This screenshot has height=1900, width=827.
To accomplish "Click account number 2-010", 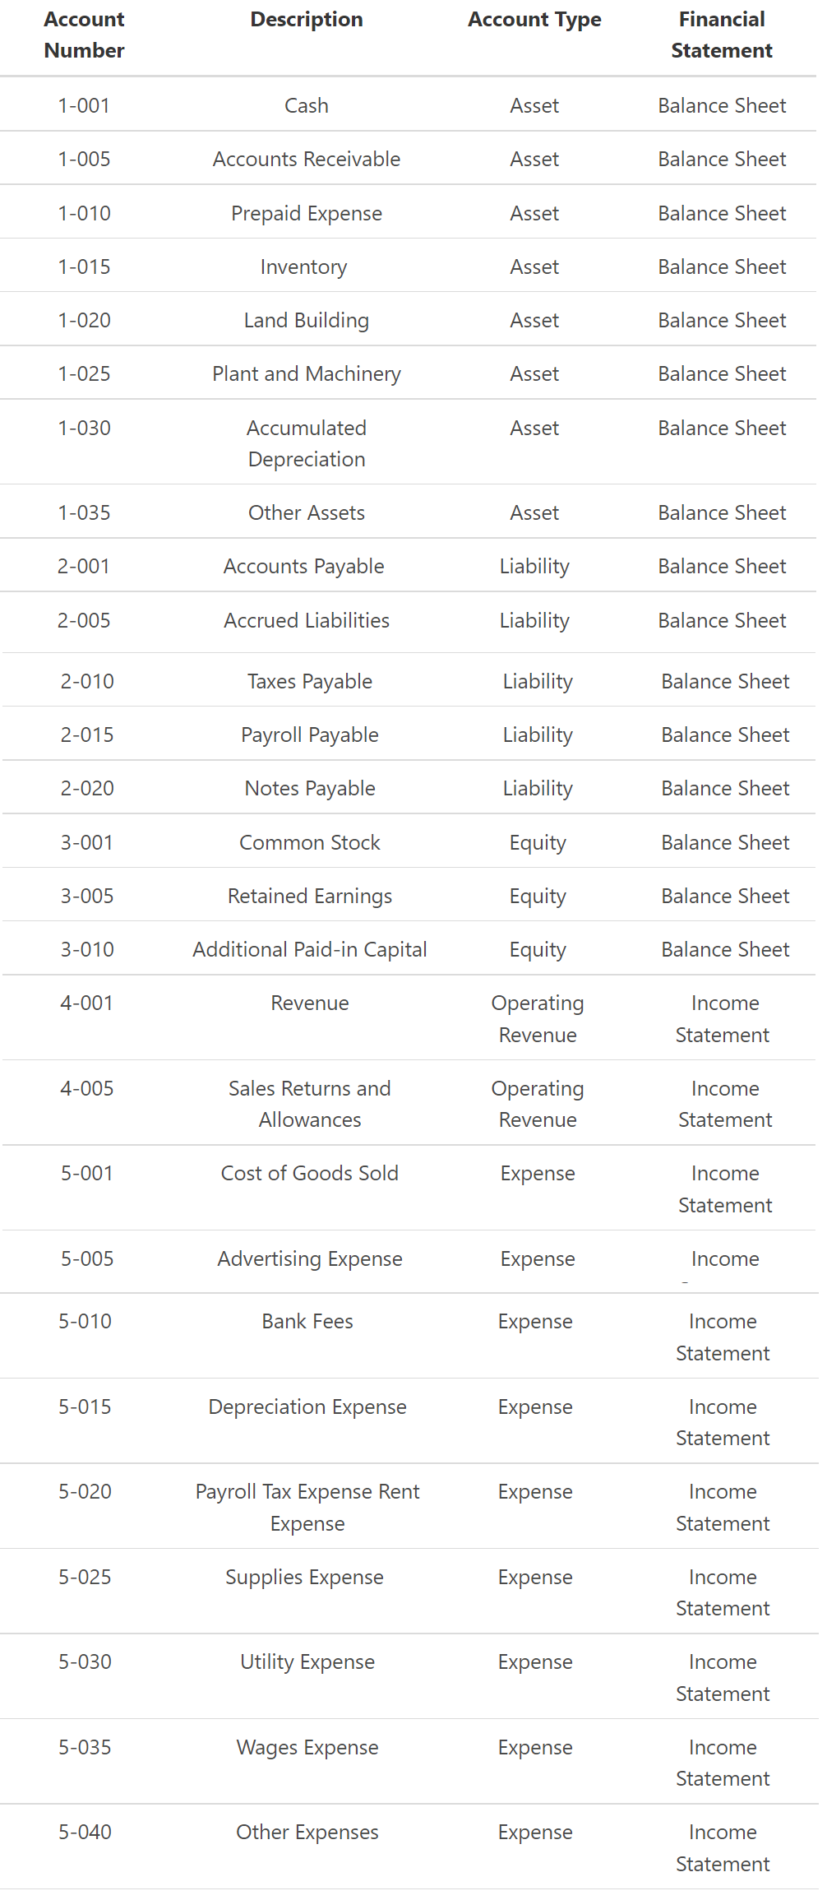I will click(87, 681).
